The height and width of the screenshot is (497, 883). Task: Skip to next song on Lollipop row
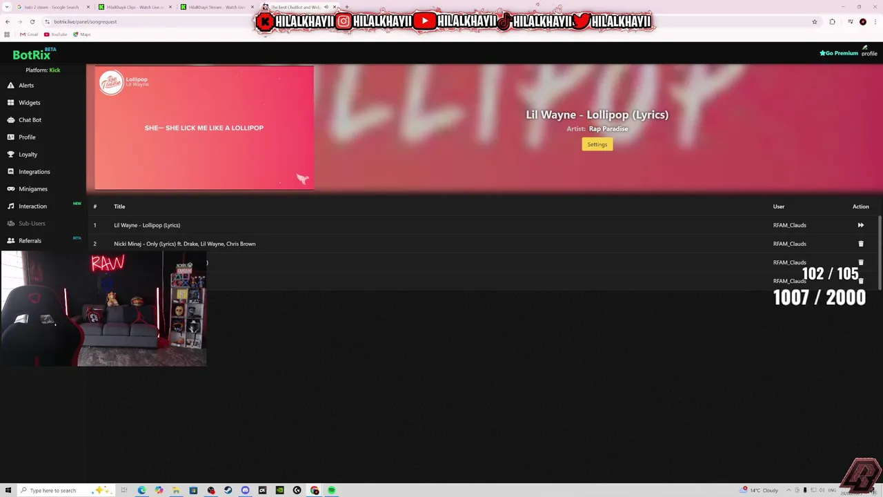coord(860,225)
